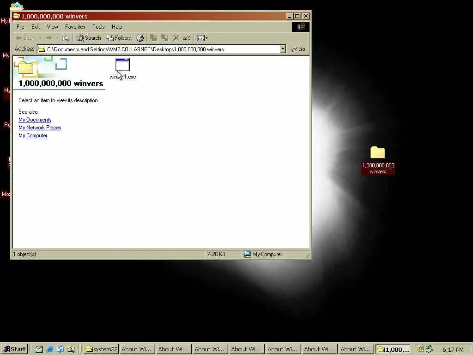Screen dimensions: 473x355
Task: Click the 6:17 PM system clock
Action: 453,349
